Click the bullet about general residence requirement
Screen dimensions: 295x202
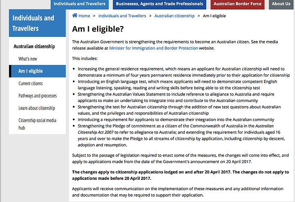coord(184,72)
